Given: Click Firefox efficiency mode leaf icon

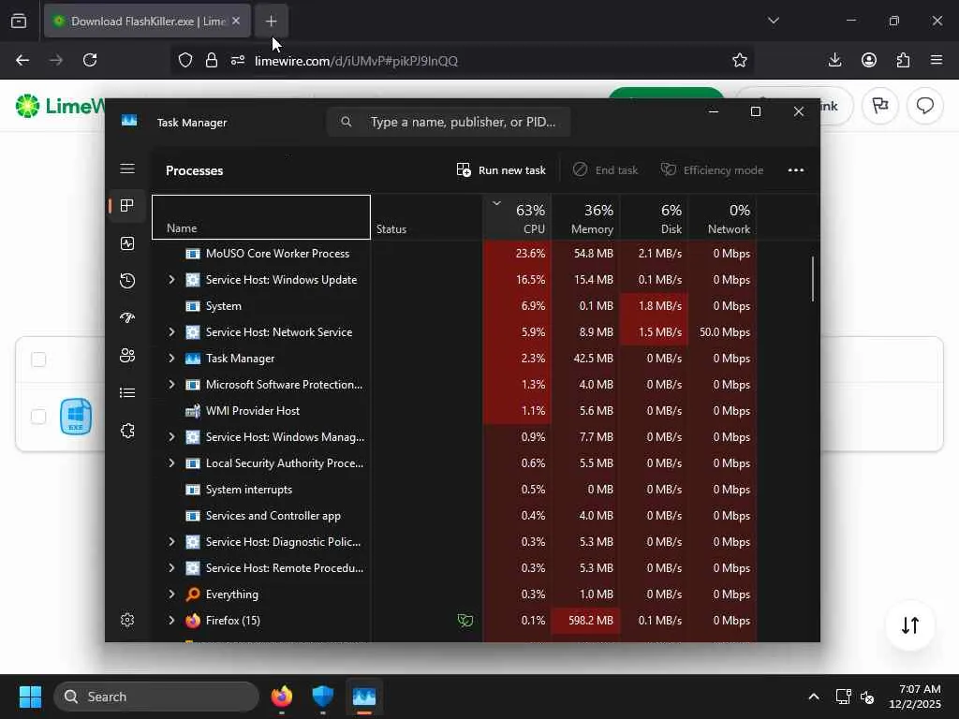Looking at the screenshot, I should pos(465,621).
